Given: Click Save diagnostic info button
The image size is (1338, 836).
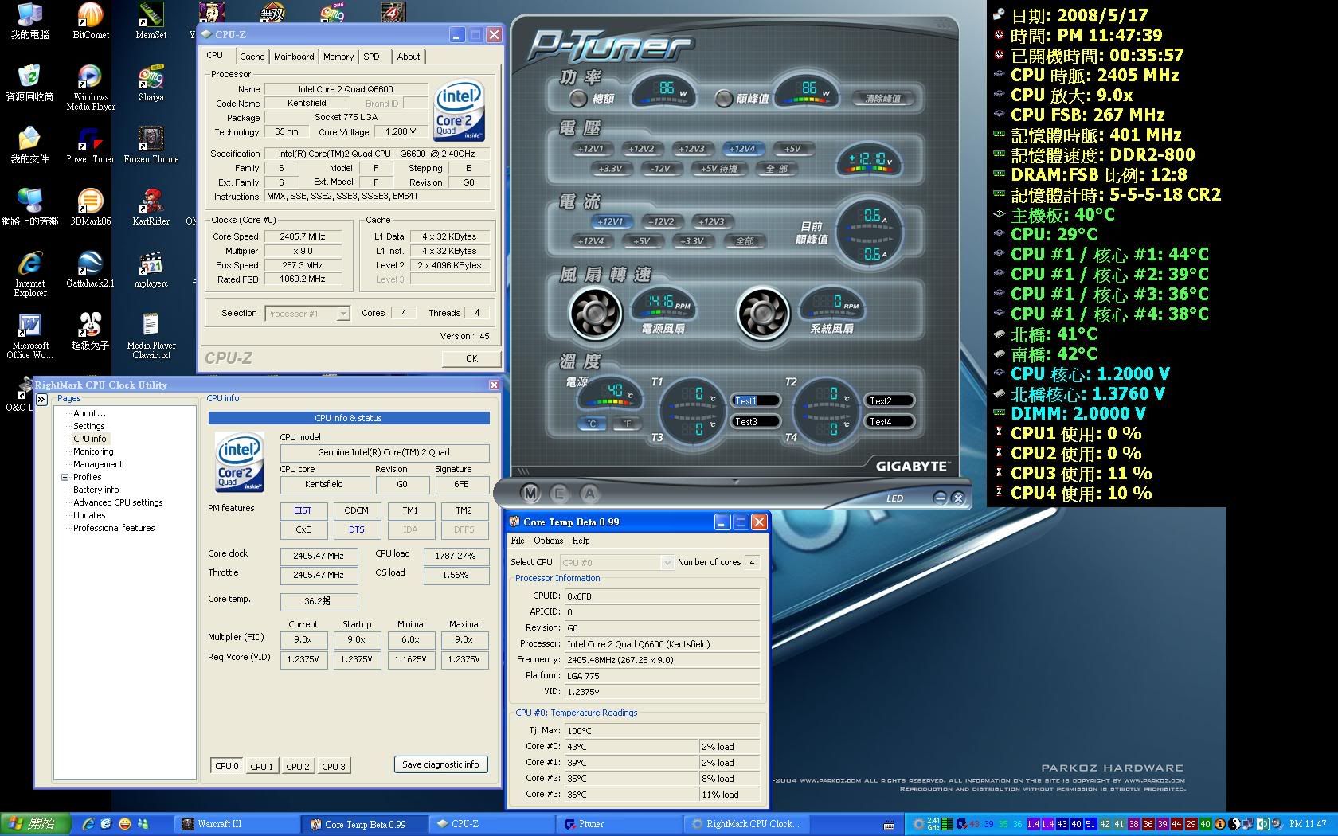Looking at the screenshot, I should point(440,764).
